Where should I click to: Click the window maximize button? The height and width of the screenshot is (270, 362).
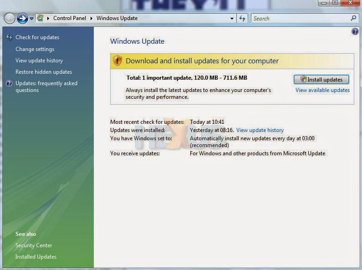[335, 3]
